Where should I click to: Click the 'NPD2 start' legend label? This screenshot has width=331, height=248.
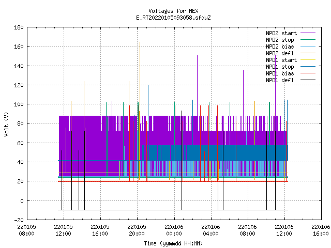[281, 33]
